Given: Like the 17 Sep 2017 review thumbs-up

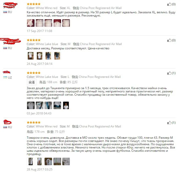Looking at the screenshot, I should [x=169, y=4].
